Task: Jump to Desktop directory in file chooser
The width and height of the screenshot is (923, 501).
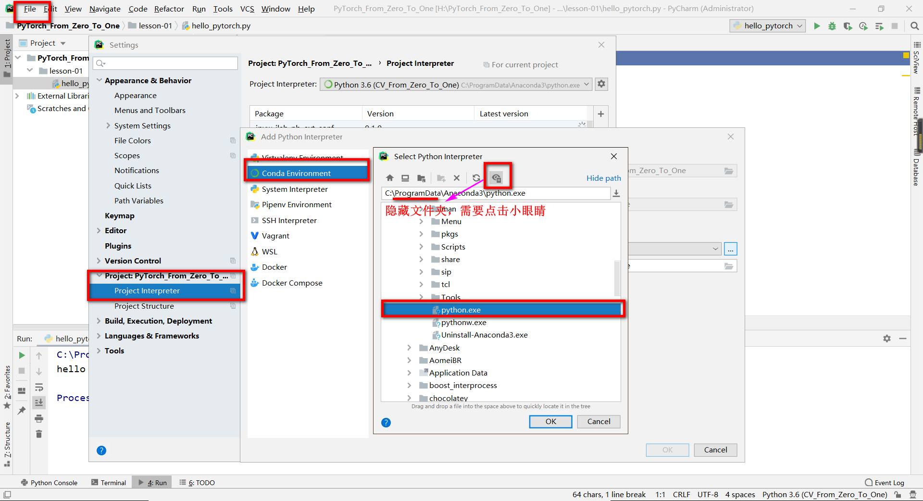Action: click(x=405, y=178)
